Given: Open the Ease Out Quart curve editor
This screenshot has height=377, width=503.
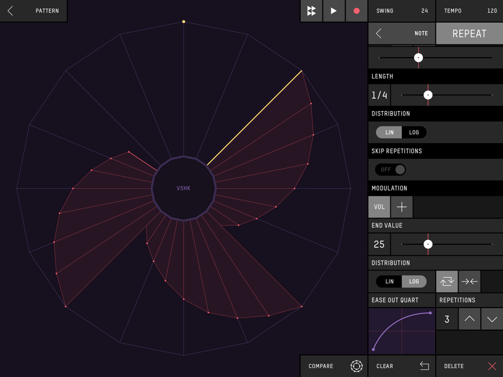Looking at the screenshot, I should tap(402, 331).
